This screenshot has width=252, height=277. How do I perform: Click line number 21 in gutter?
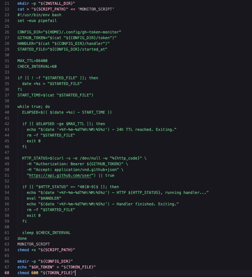7,4
